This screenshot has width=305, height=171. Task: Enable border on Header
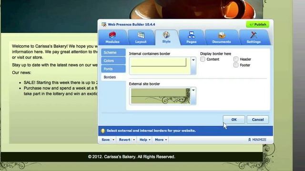(236, 59)
